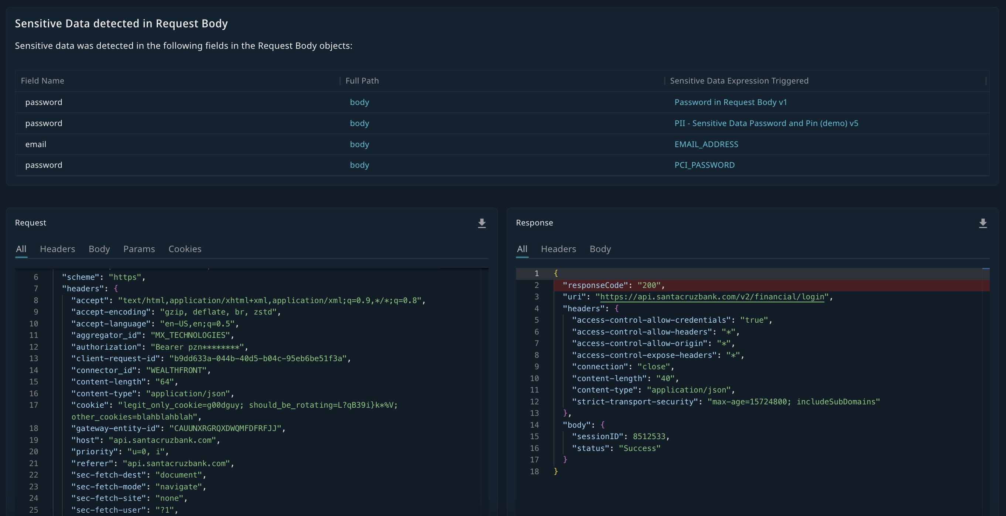Download the Response data
The image size is (1006, 516).
pyautogui.click(x=983, y=223)
